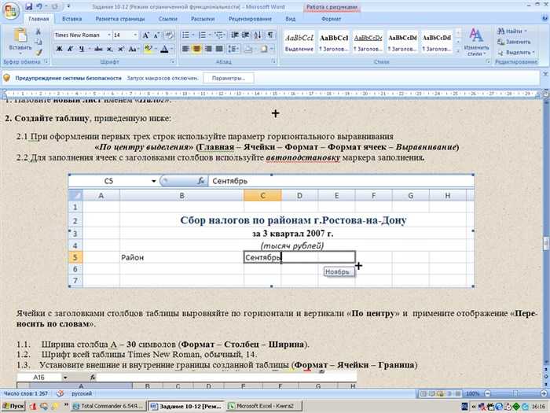Expand the styles gallery more arrow
The height and width of the screenshot is (413, 550).
(458, 51)
